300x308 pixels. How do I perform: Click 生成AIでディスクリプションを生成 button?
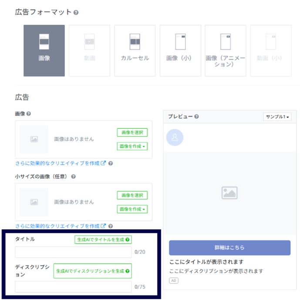click(93, 271)
